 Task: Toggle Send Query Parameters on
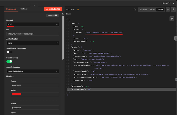click(9, 52)
